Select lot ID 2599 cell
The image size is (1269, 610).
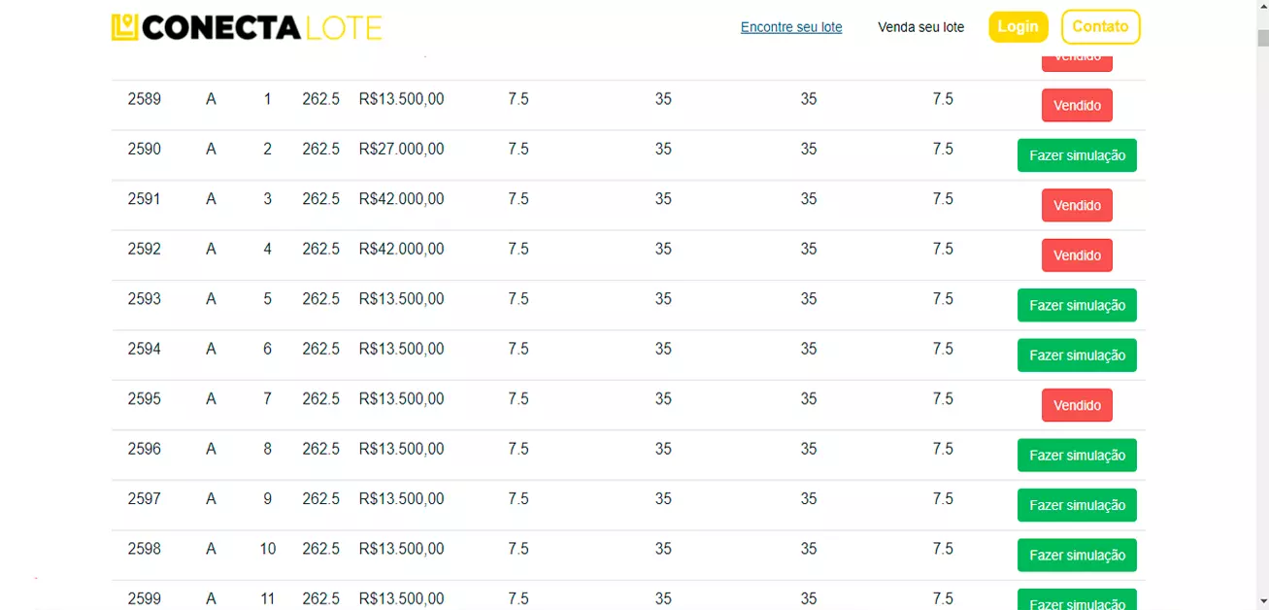coord(145,599)
